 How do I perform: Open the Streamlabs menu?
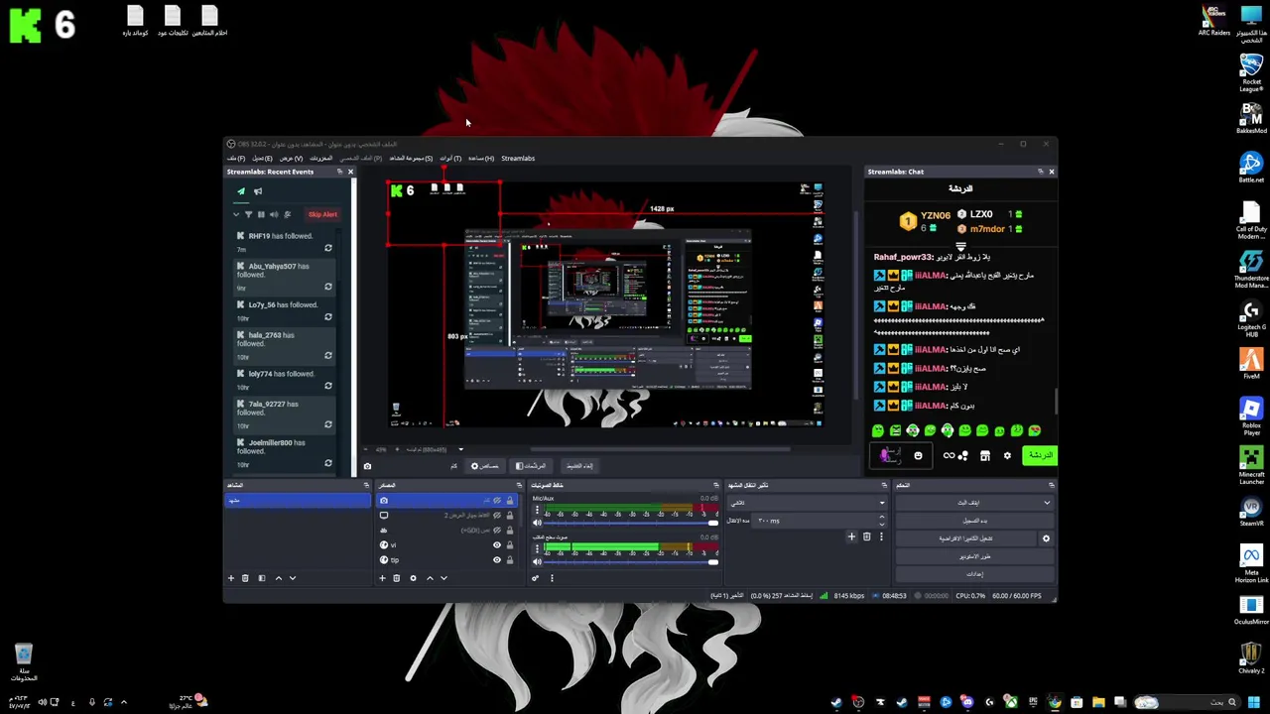coord(518,159)
